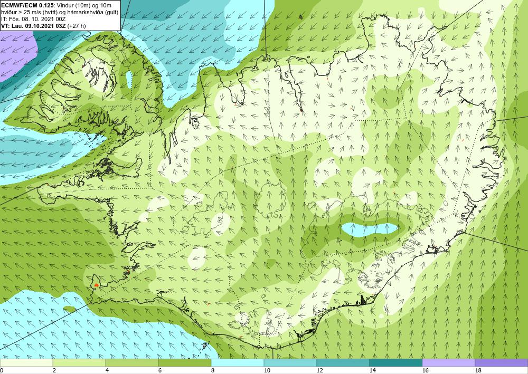The width and height of the screenshot is (528, 374).
Task: Click the hviður > 25 m/s description line
Action: 60,12
